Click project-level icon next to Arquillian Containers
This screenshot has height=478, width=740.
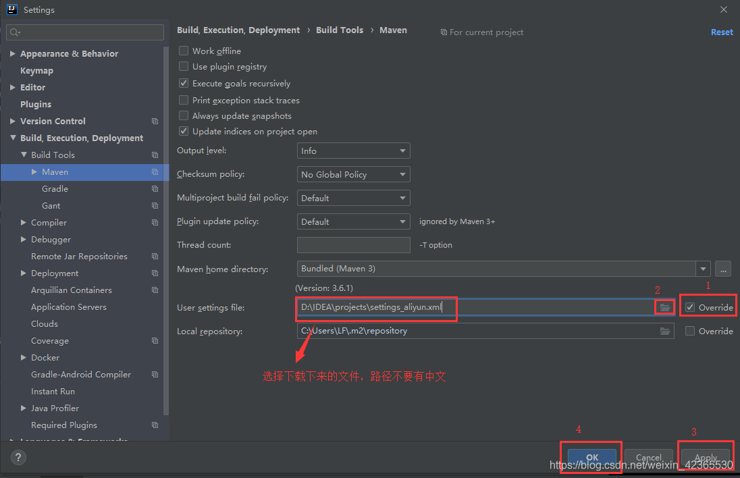[x=155, y=290]
